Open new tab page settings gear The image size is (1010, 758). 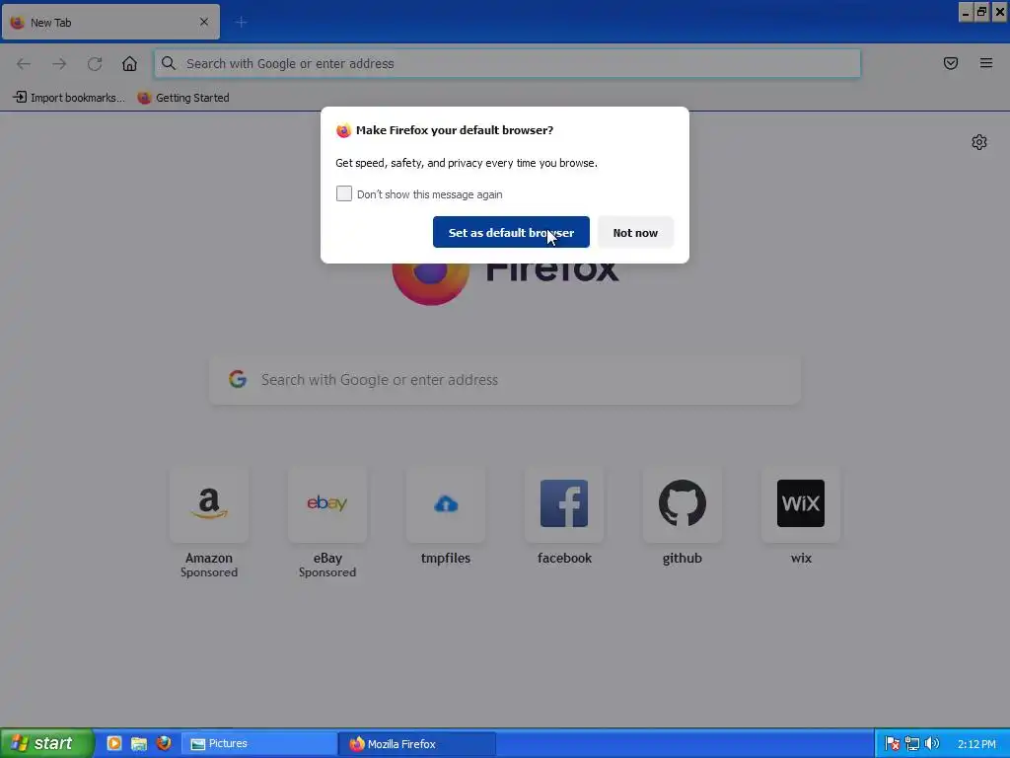(x=979, y=142)
